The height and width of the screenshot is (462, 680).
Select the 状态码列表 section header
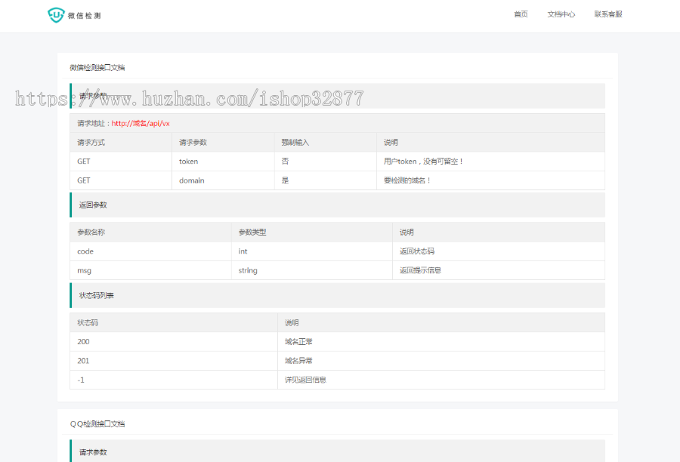point(338,296)
